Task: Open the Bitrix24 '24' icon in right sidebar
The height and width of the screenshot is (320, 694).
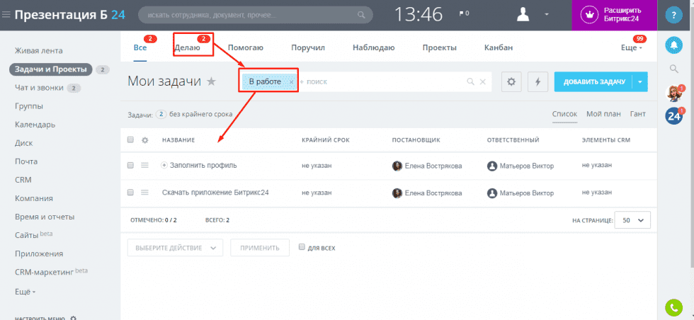Action: pyautogui.click(x=673, y=117)
